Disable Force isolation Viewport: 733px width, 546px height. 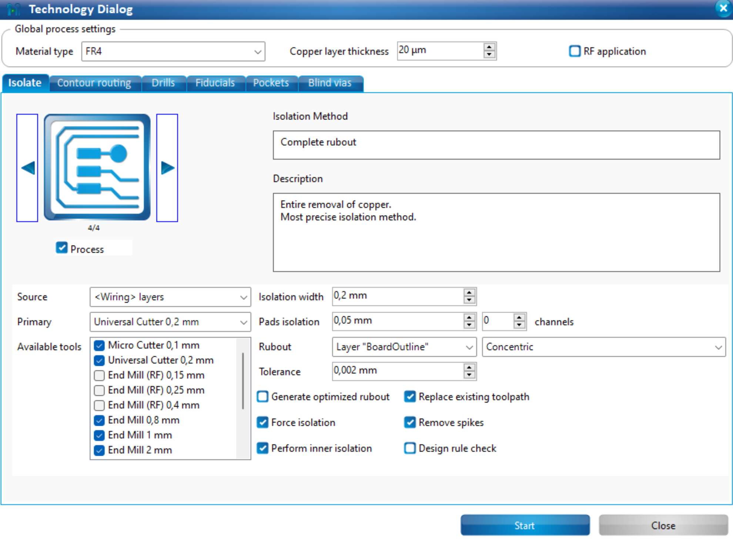click(x=262, y=422)
